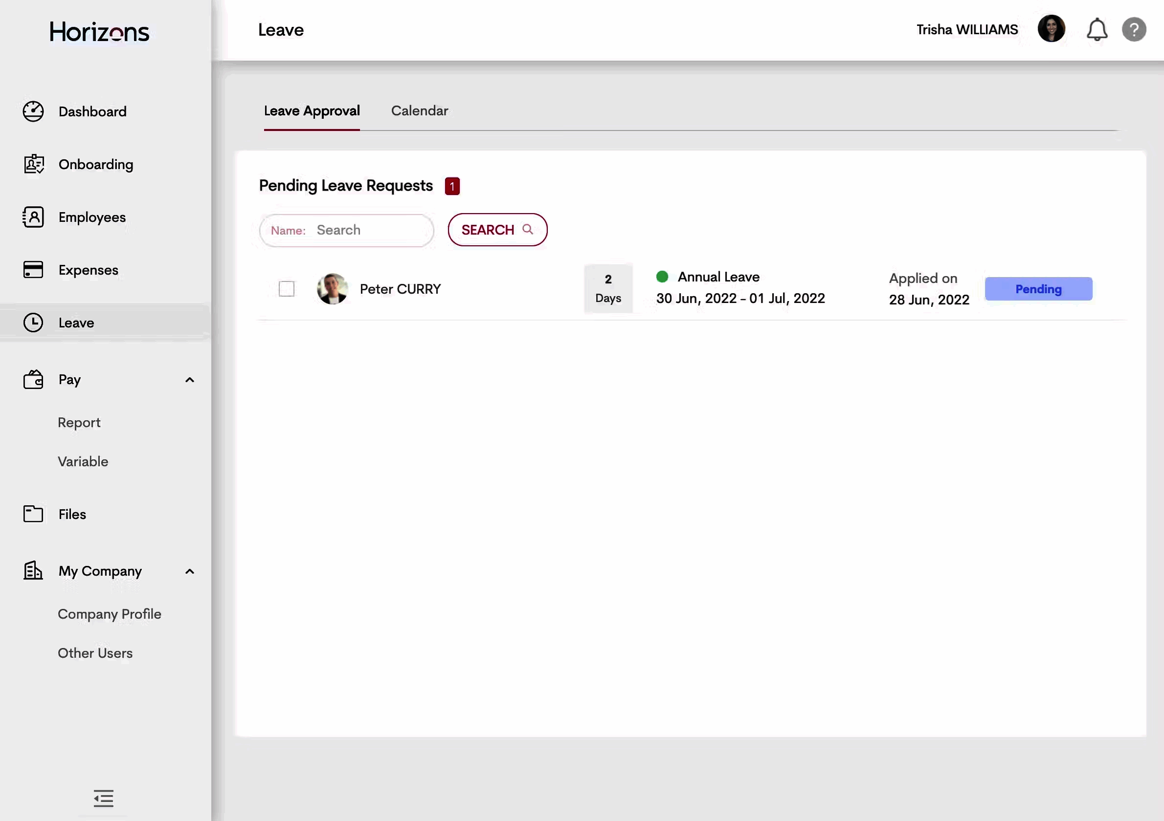Viewport: 1164px width, 821px height.
Task: Open the Company Profile link
Action: [110, 614]
